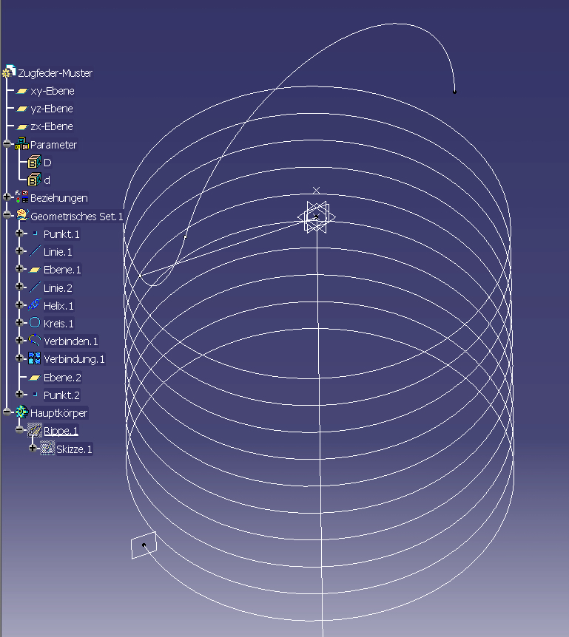Click the Ebene.1 plane icon
This screenshot has height=637, width=569.
(35, 270)
